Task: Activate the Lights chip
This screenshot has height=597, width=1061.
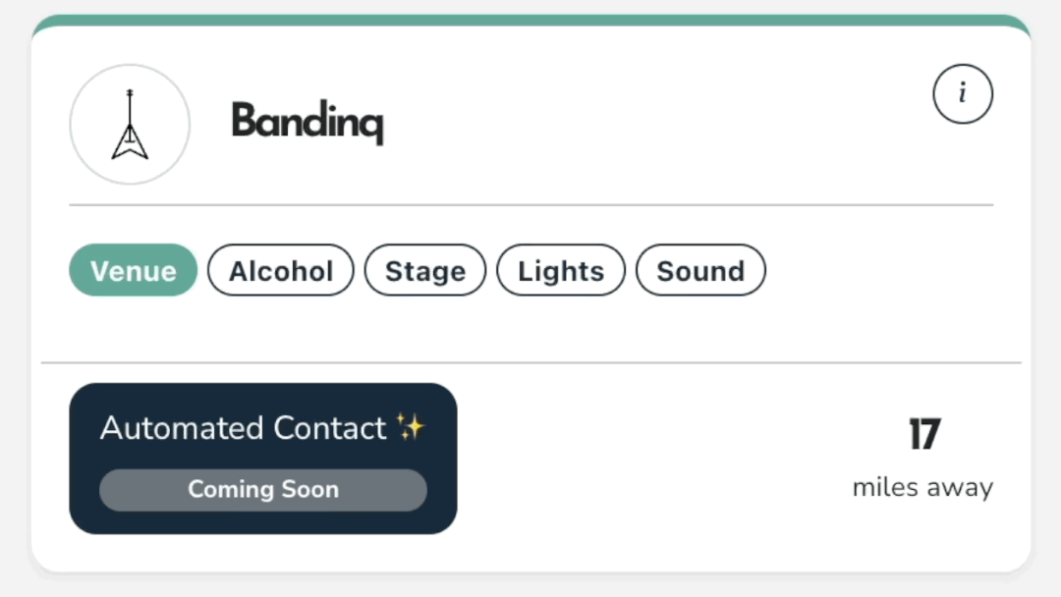Action: (560, 270)
